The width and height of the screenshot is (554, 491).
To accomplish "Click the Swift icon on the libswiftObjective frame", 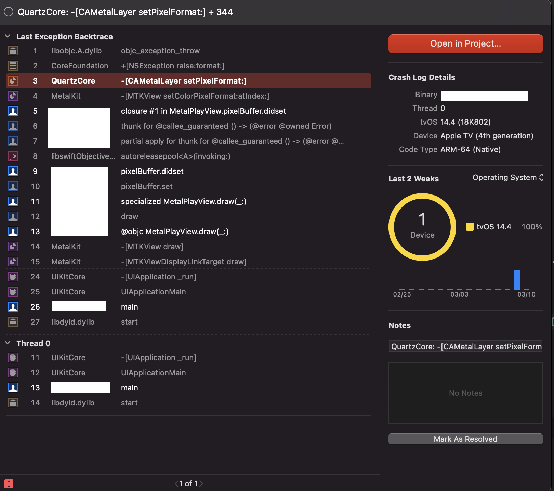I will click(x=13, y=156).
